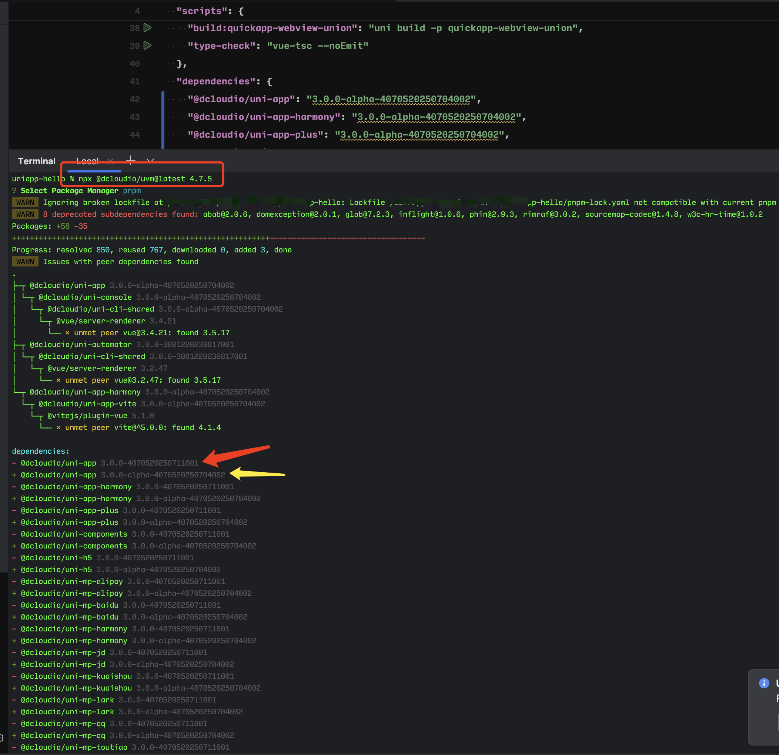Click the removed "@dcloudio/uni-mp-harmony" dependency line
The width and height of the screenshot is (779, 755).
pos(121,629)
